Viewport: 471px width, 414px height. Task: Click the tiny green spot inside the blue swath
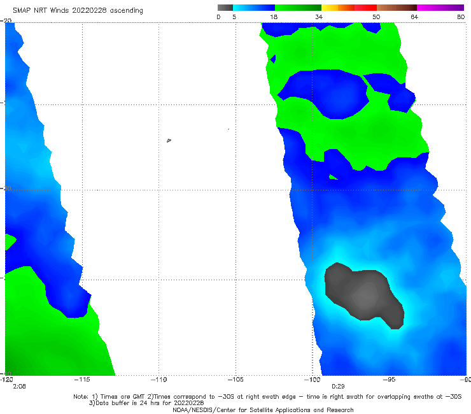pyautogui.click(x=333, y=177)
